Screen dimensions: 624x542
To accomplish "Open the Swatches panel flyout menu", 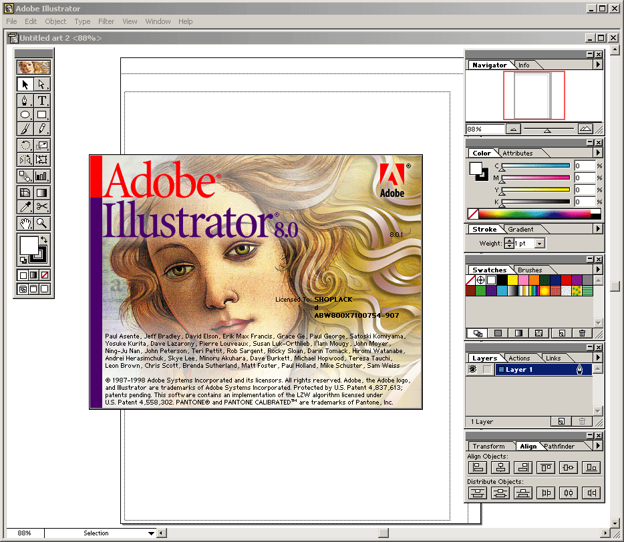I will pos(598,269).
